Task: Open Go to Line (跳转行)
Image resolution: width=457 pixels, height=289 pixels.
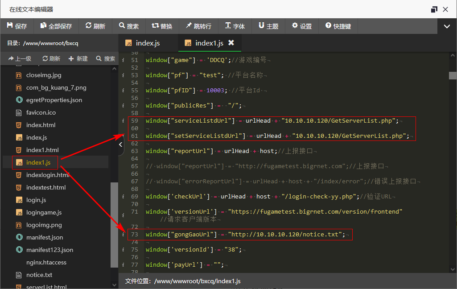Action: click(198, 26)
